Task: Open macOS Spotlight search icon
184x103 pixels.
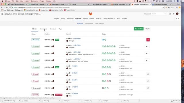Action: click(x=175, y=1)
